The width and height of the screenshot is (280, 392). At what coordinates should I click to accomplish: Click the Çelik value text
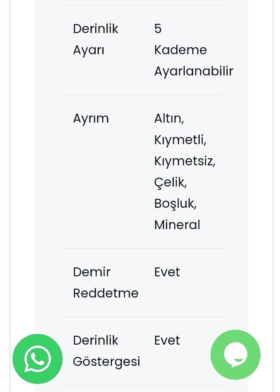[170, 182]
